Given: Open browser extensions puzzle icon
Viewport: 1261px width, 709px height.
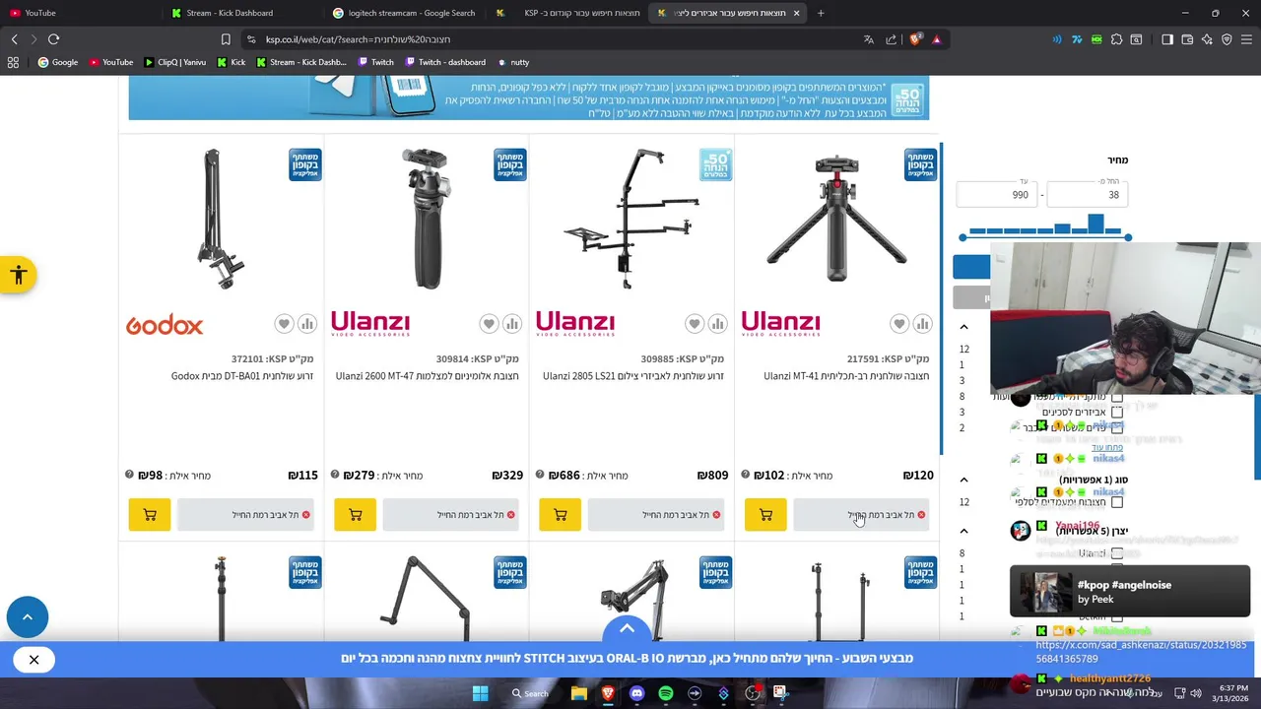Looking at the screenshot, I should point(1116,39).
